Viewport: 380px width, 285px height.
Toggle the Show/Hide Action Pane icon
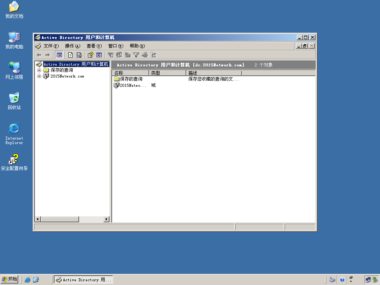99,55
